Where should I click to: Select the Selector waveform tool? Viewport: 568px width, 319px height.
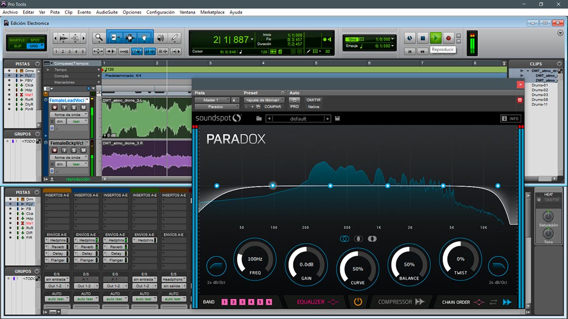(130, 38)
